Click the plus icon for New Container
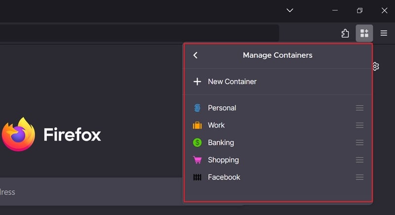395x215 pixels. 197,82
